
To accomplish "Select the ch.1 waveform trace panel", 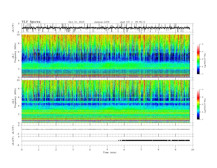I will tap(107, 28).
